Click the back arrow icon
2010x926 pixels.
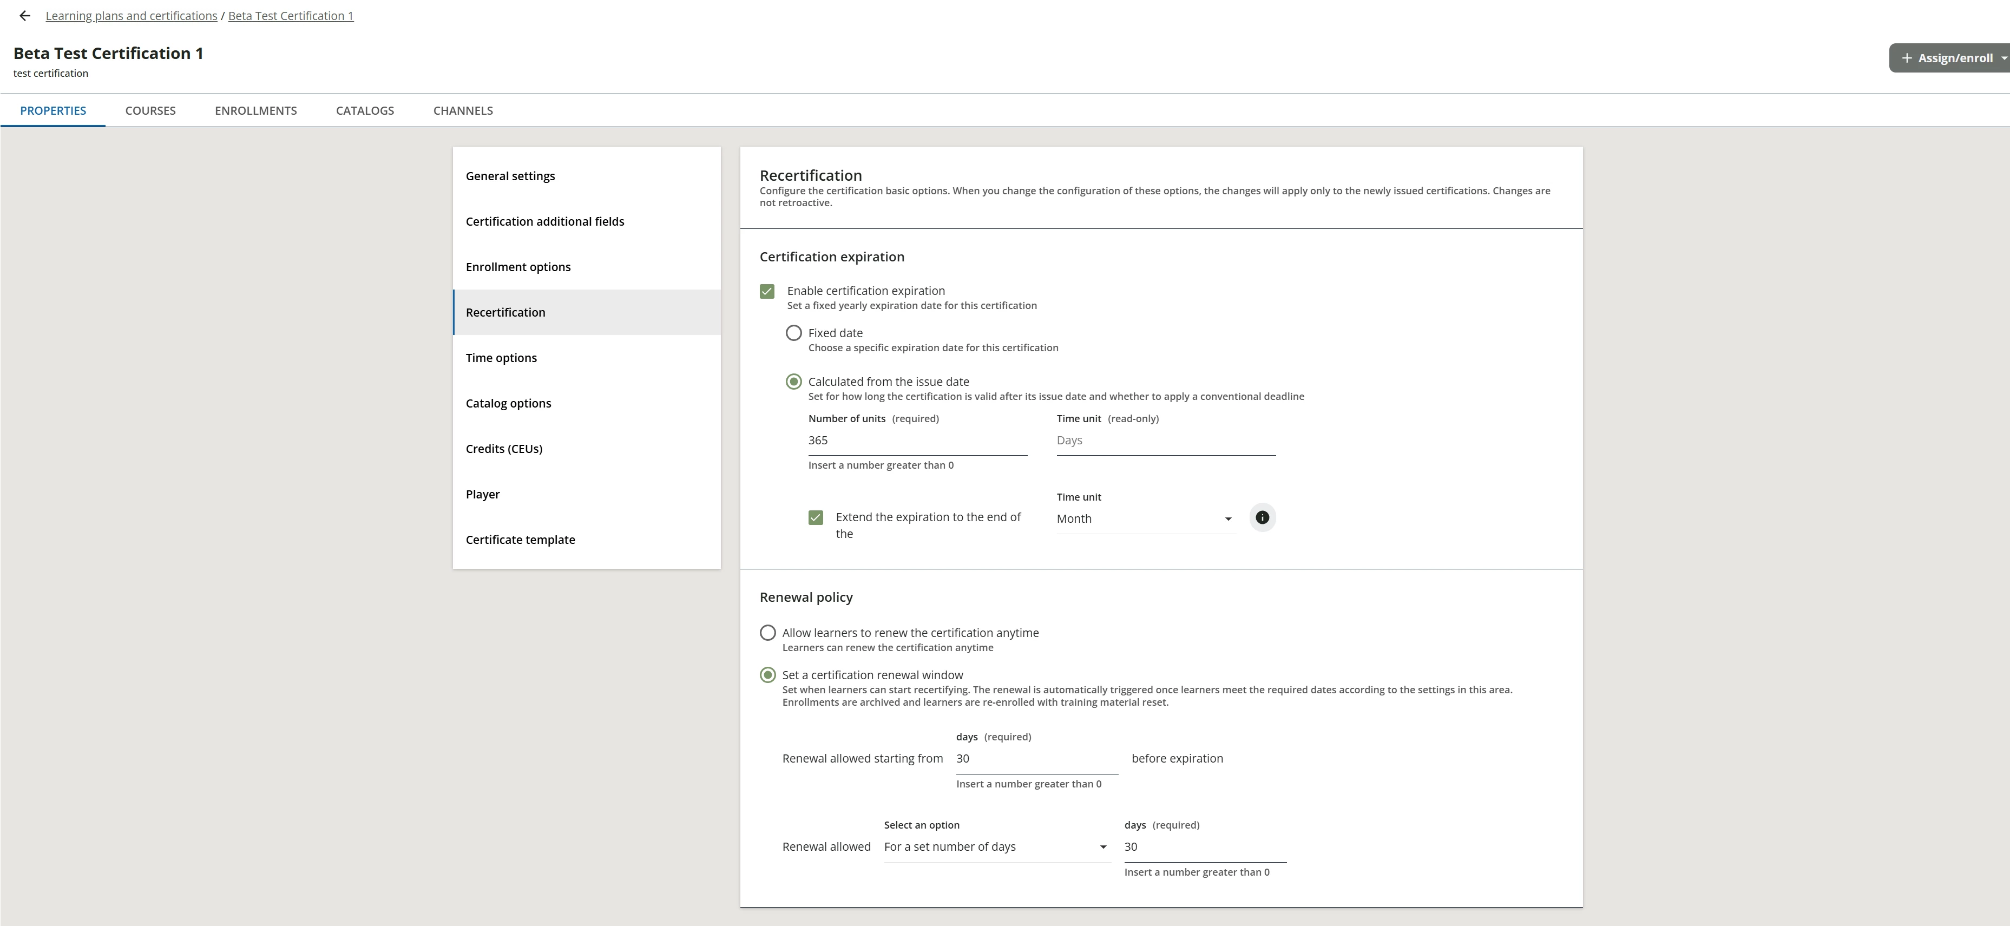point(25,16)
